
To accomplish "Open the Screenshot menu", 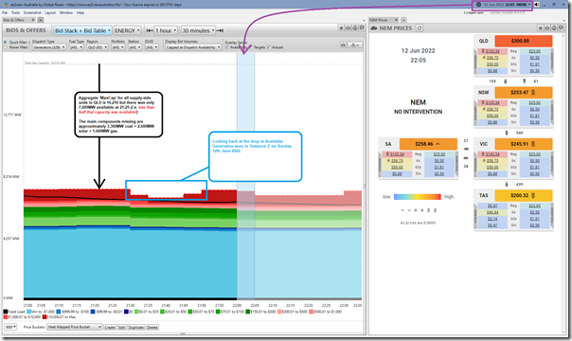I will coord(32,12).
